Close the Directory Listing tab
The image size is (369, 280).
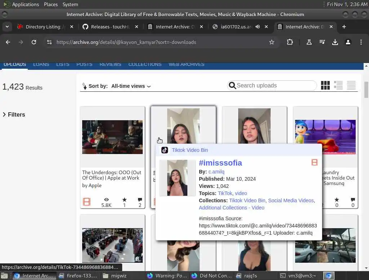(x=72, y=27)
